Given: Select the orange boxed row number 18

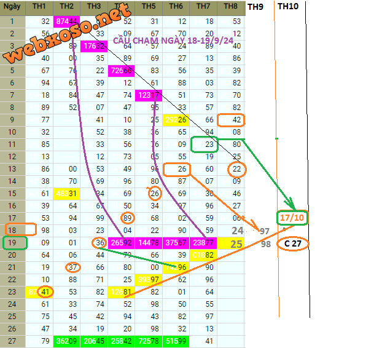Looking at the screenshot, I should pyautogui.click(x=13, y=229).
